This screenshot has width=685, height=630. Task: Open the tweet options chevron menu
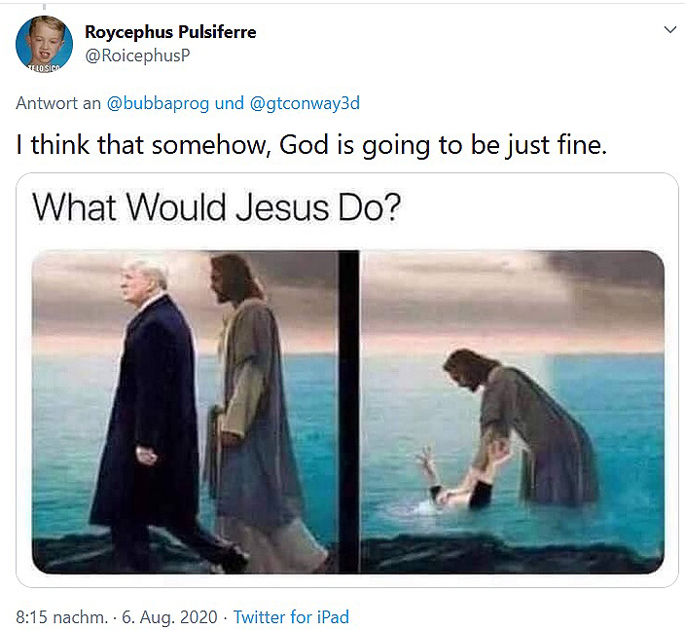click(x=669, y=30)
